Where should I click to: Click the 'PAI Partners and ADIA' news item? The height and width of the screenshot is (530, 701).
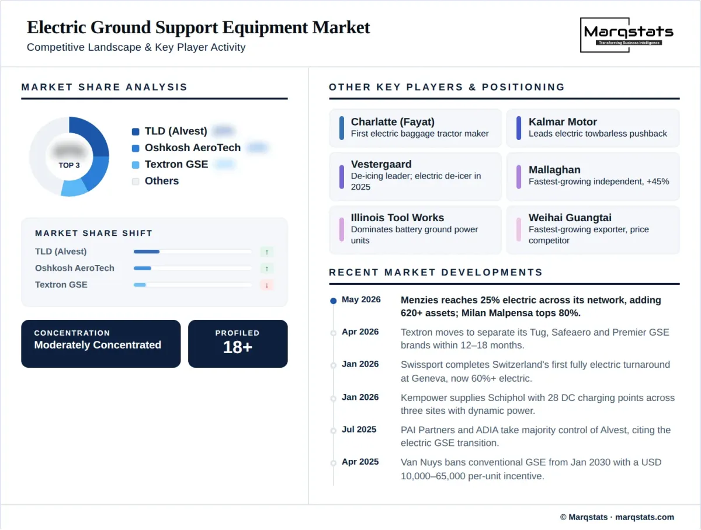tap(536, 436)
